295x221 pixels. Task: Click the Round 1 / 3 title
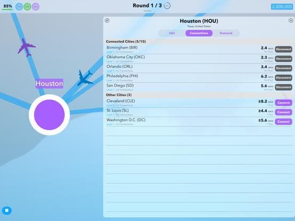[x=147, y=6]
